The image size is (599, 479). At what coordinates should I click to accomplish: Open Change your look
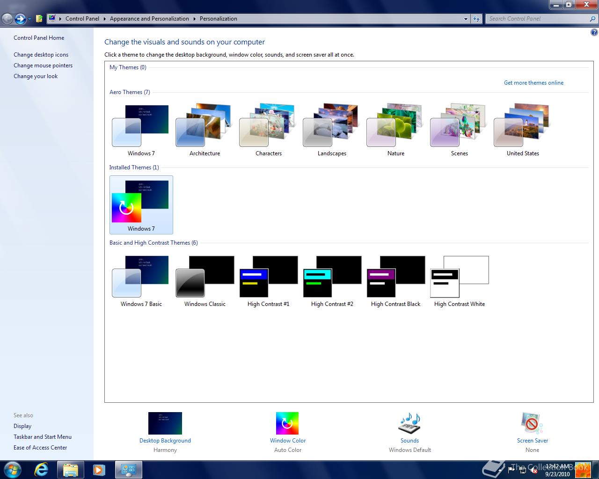[x=36, y=76]
